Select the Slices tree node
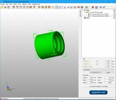 (88, 18)
